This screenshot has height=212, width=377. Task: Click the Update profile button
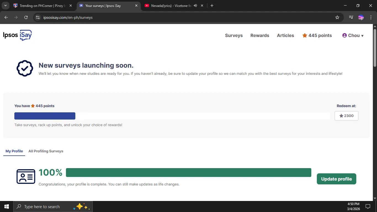tap(336, 179)
